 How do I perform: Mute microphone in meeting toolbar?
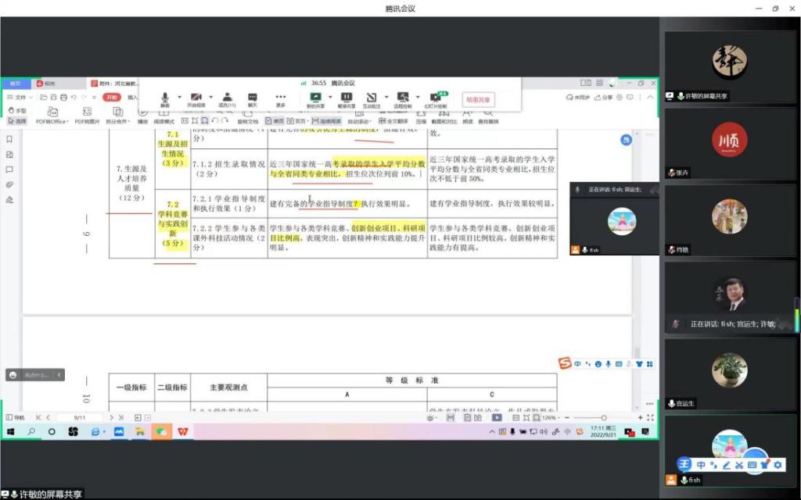pyautogui.click(x=164, y=98)
